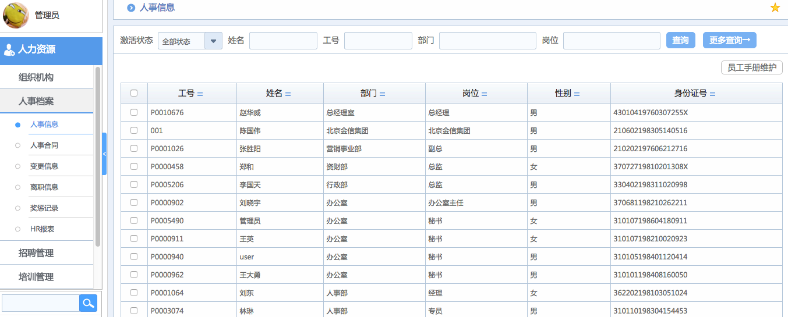Click the 部门 column menu icon
The height and width of the screenshot is (317, 788).
tap(382, 94)
